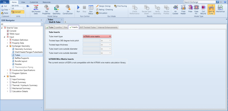Click the Search Exchange input field
The image size is (228, 111).
[x=199, y=2]
